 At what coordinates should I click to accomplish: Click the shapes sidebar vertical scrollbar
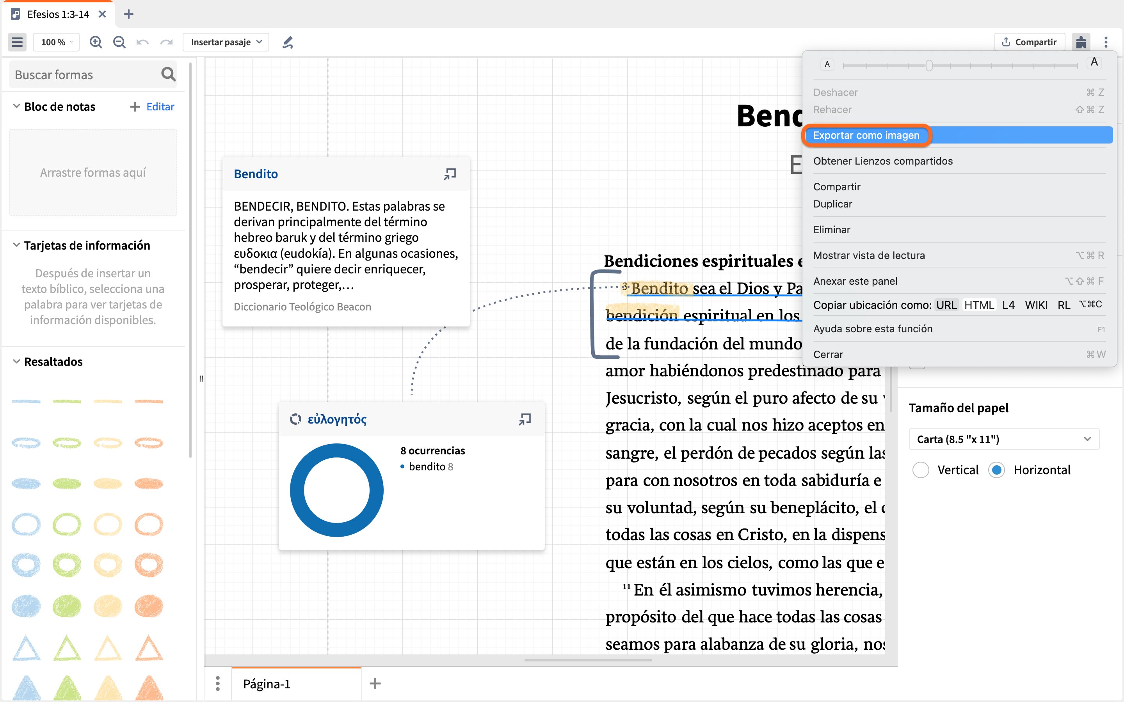(190, 260)
